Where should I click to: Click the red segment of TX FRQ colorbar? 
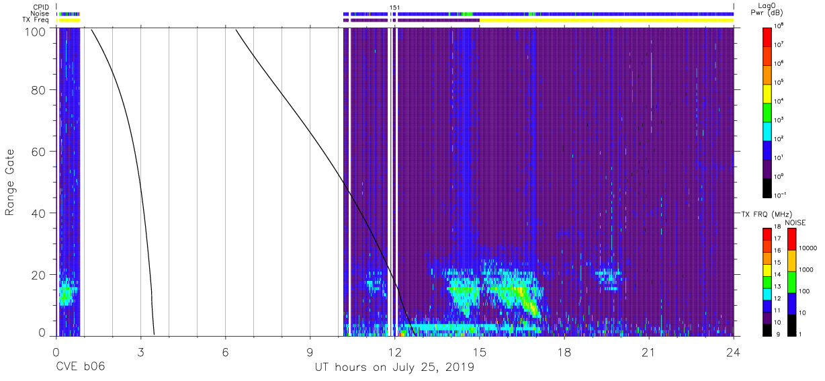click(767, 234)
